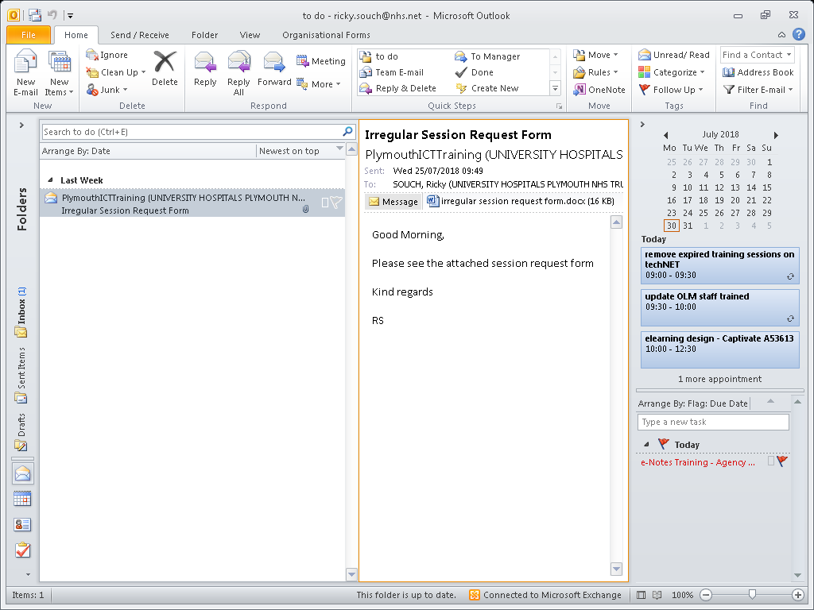
Task: Create New quick step
Action: pos(487,88)
